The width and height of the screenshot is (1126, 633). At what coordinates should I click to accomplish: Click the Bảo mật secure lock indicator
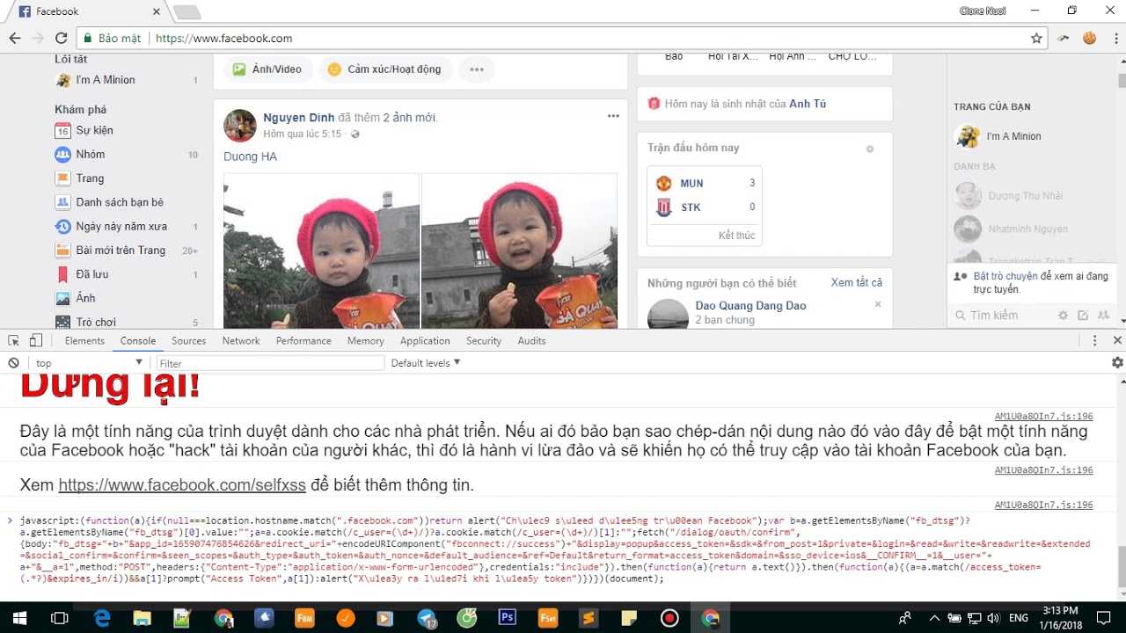click(113, 39)
